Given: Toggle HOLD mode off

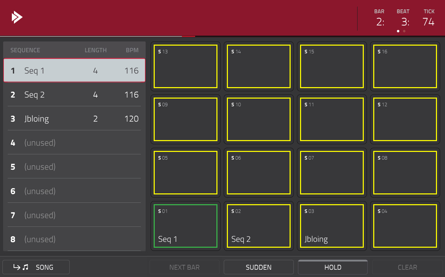Looking at the screenshot, I should point(332,267).
